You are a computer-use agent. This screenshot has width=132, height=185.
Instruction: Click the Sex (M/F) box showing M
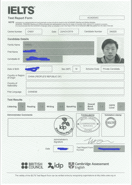click(76, 69)
